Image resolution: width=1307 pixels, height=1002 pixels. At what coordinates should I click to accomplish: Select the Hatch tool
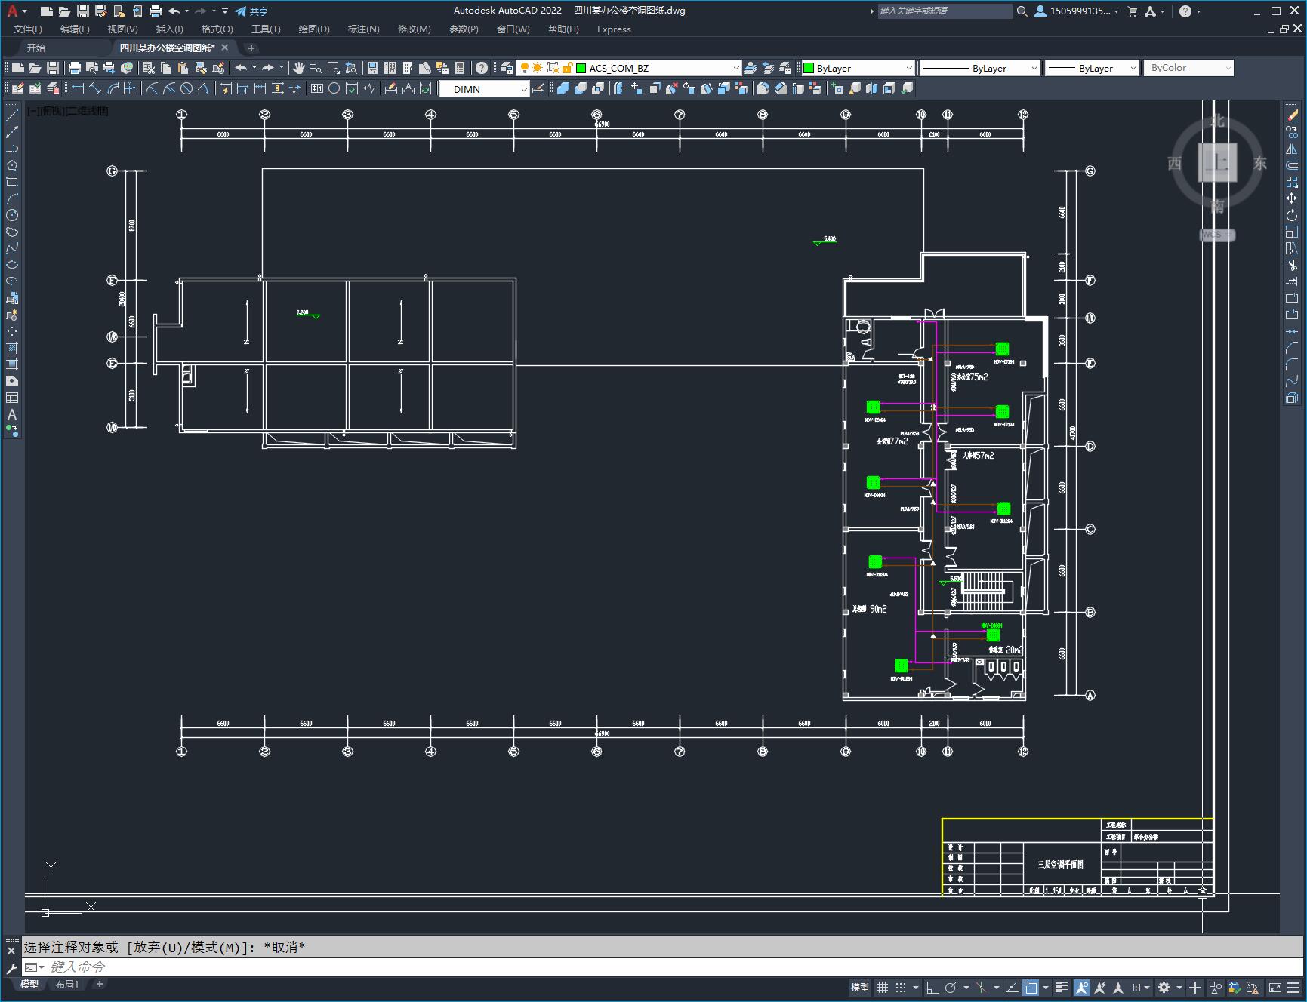tap(12, 348)
